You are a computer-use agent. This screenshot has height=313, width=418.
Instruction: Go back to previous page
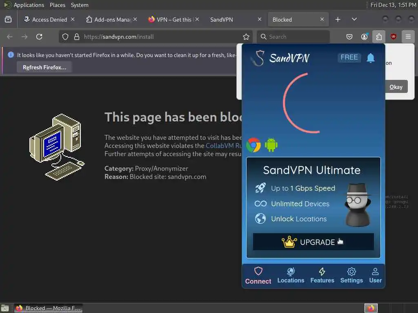pyautogui.click(x=10, y=37)
